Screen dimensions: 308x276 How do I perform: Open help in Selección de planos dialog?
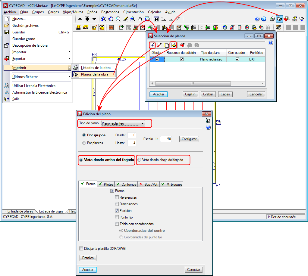point(271,43)
